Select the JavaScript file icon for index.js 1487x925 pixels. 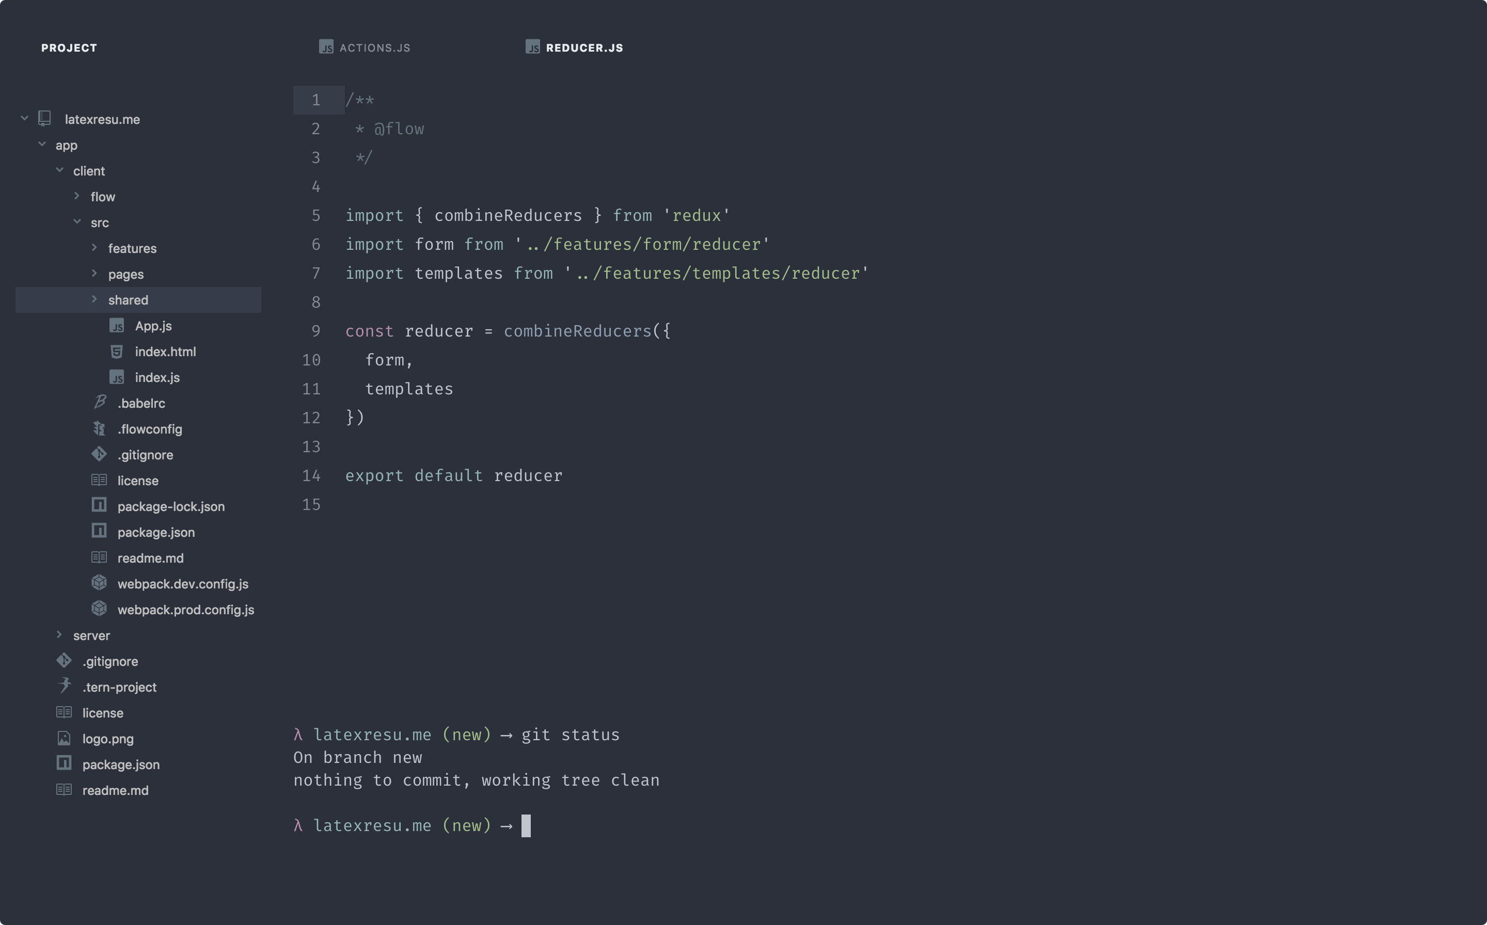(x=117, y=377)
